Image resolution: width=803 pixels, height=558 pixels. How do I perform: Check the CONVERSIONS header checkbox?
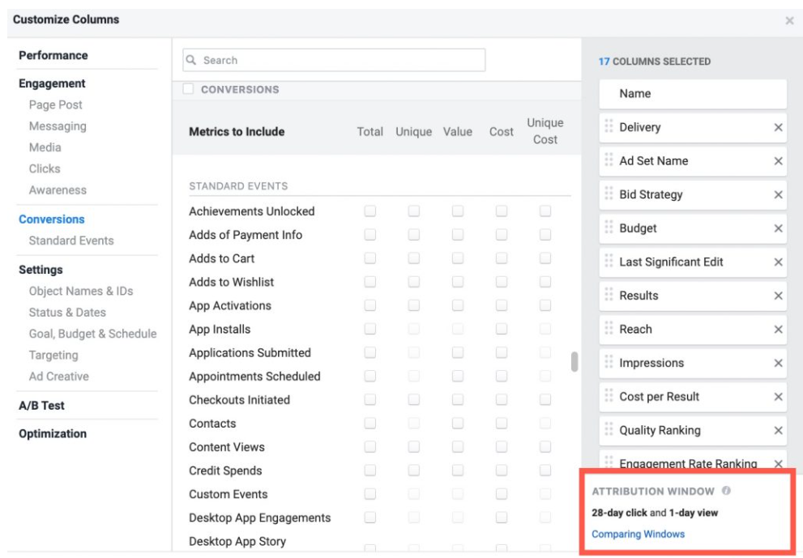click(x=189, y=89)
